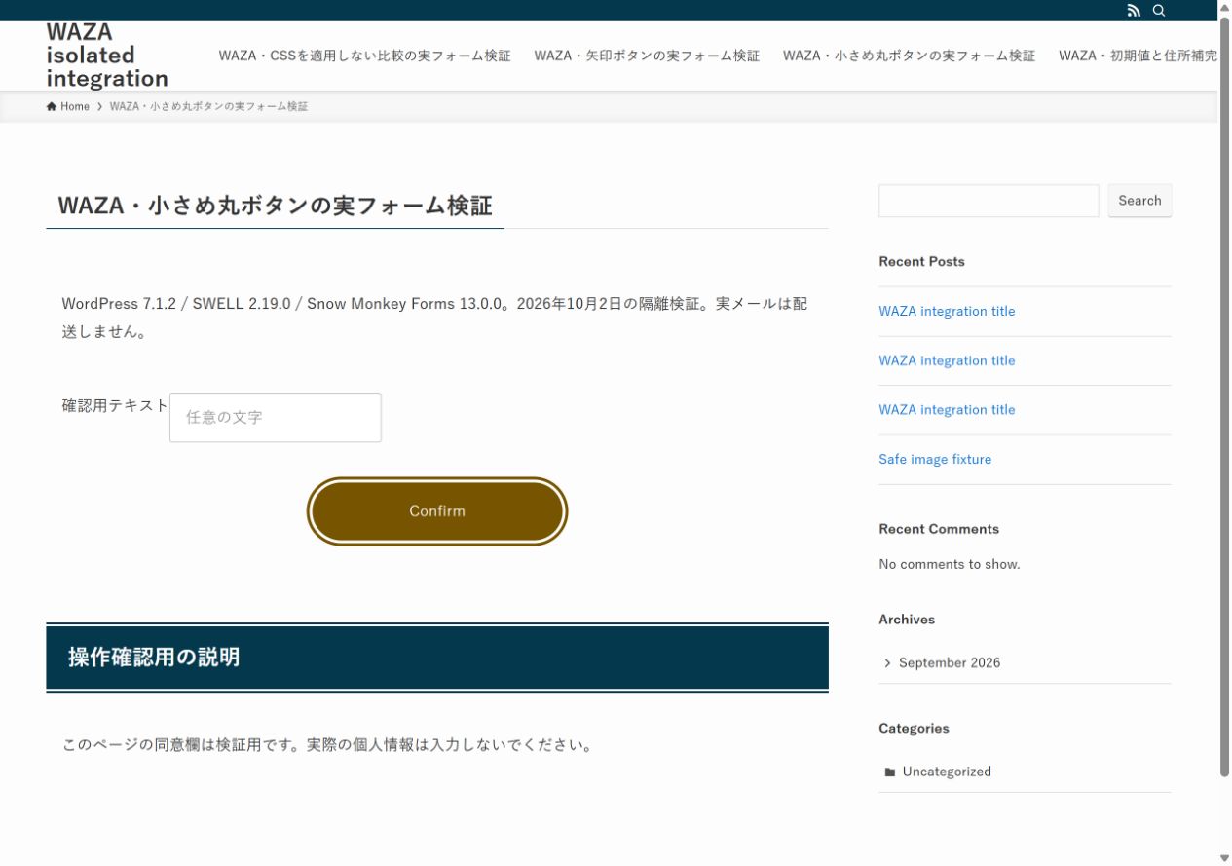Open the RSS feed icon
The image size is (1232, 866).
(1134, 11)
